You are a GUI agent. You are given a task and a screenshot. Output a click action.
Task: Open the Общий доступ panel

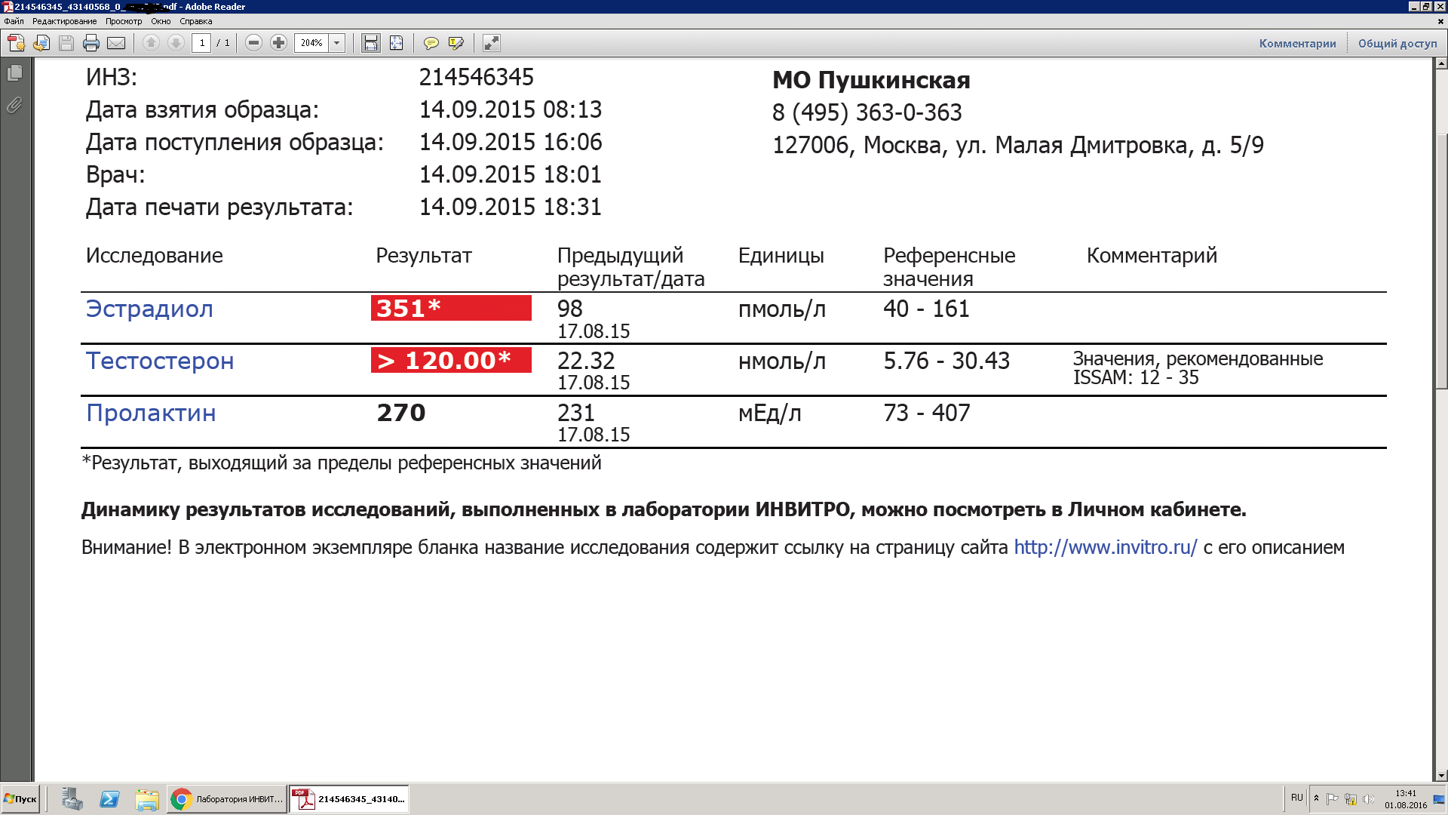pos(1397,43)
